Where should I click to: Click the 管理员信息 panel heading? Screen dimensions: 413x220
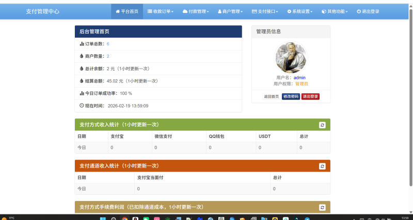coord(291,31)
